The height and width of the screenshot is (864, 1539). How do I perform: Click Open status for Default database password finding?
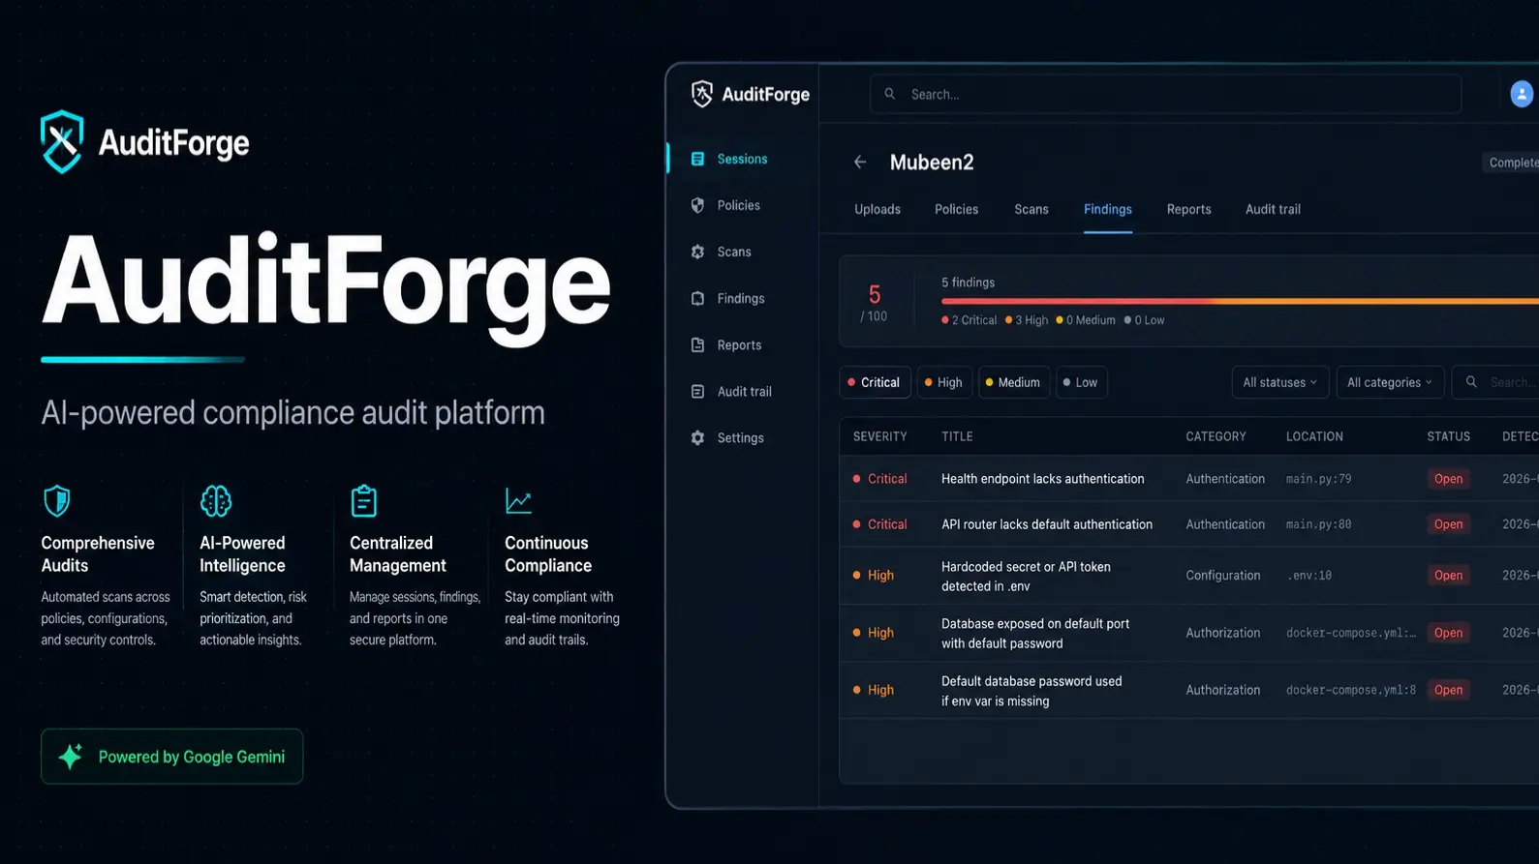click(1448, 690)
